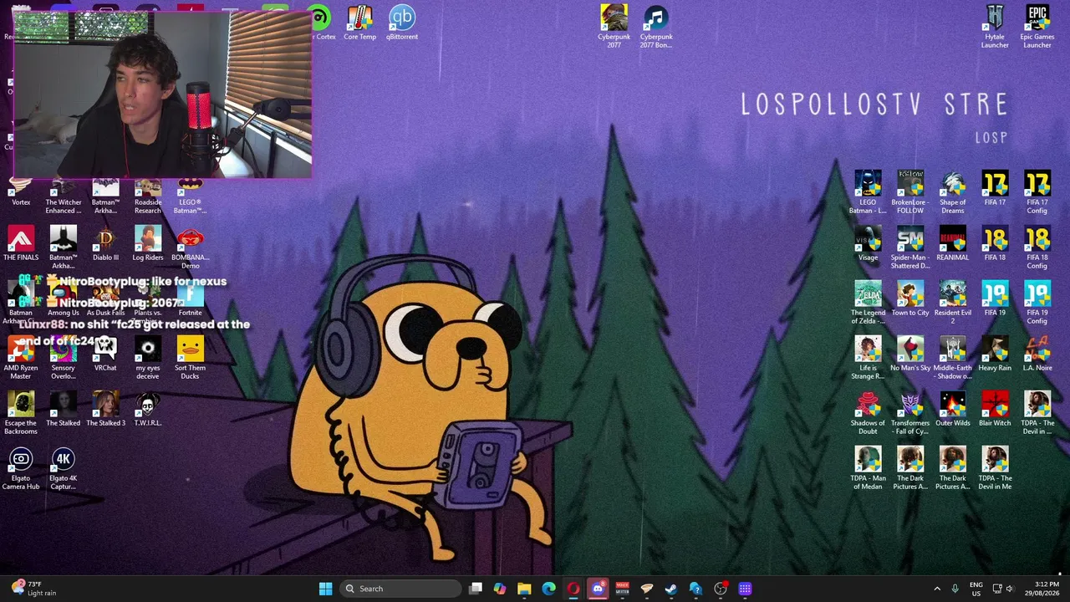Image resolution: width=1070 pixels, height=602 pixels.
Task: Click the Sensory Overload icon
Action: (64, 358)
